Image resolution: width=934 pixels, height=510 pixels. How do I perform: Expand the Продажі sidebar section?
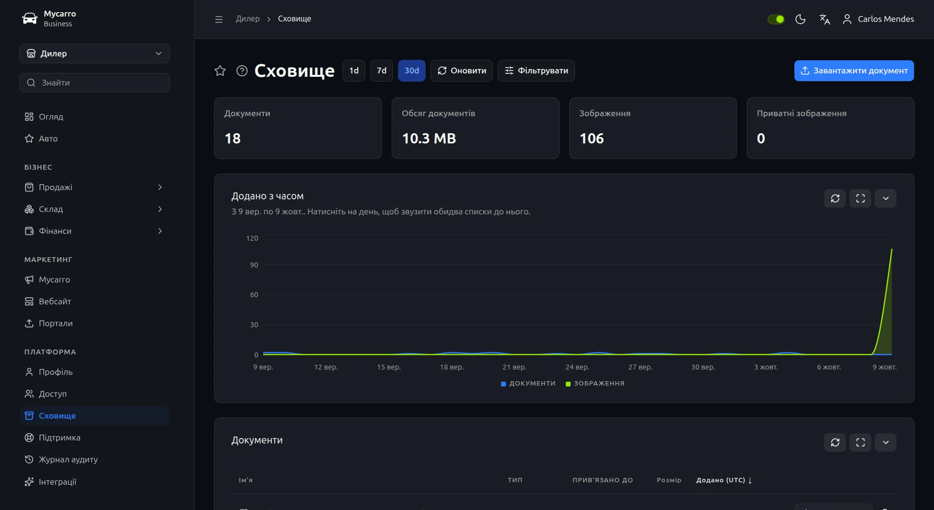point(94,187)
